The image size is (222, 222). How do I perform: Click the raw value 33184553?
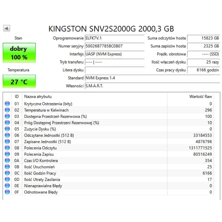[203, 135]
